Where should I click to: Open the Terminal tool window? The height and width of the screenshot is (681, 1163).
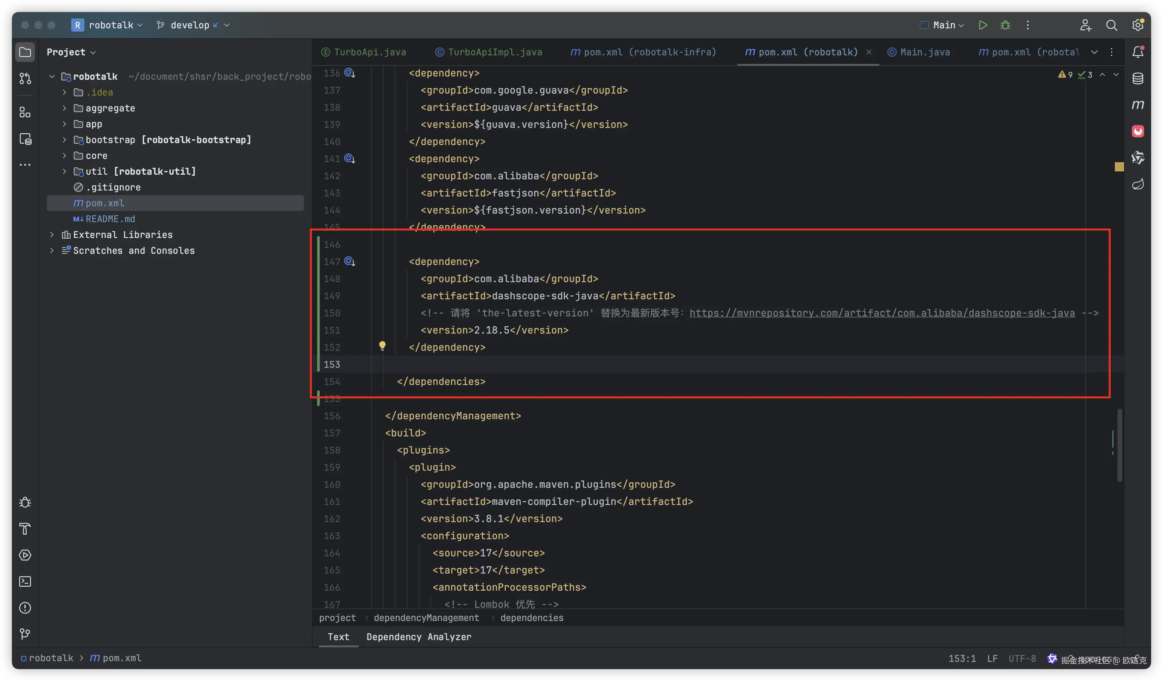click(25, 581)
